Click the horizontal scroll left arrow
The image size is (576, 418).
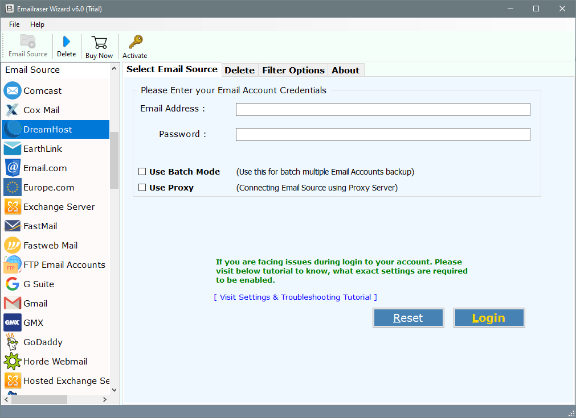(6, 399)
